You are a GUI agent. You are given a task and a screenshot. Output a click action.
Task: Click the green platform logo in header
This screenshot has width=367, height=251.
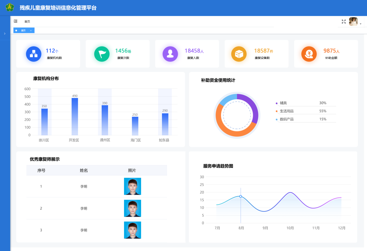(x=10, y=8)
